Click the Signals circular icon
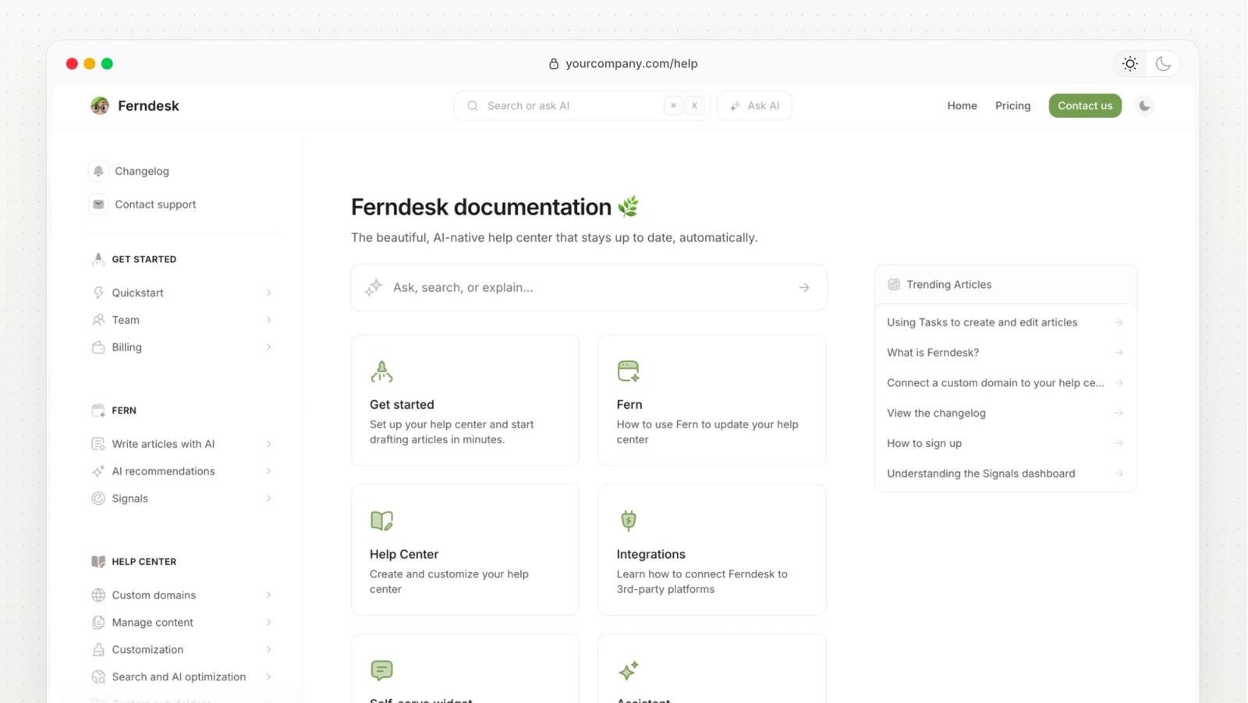Image resolution: width=1248 pixels, height=703 pixels. pyautogui.click(x=98, y=499)
